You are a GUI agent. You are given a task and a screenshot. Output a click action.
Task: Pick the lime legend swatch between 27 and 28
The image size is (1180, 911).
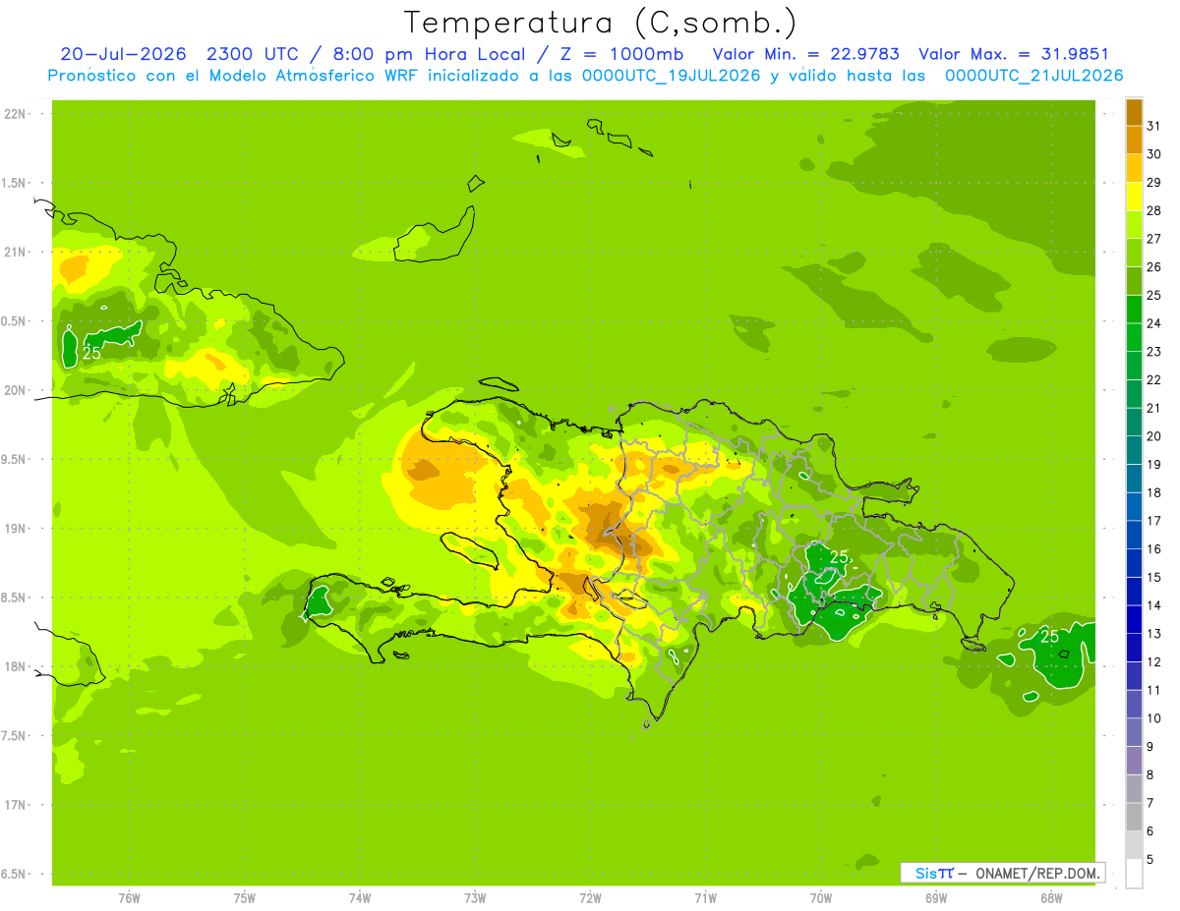tap(1134, 223)
